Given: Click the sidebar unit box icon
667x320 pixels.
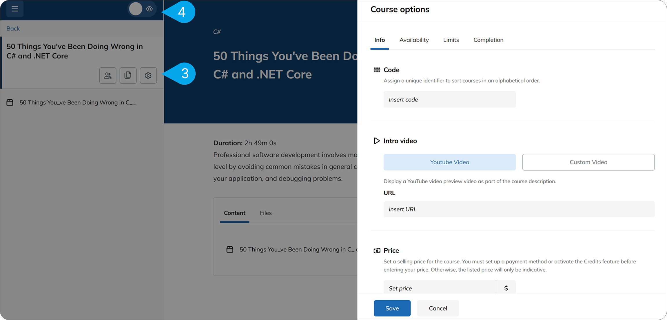Looking at the screenshot, I should pos(10,102).
